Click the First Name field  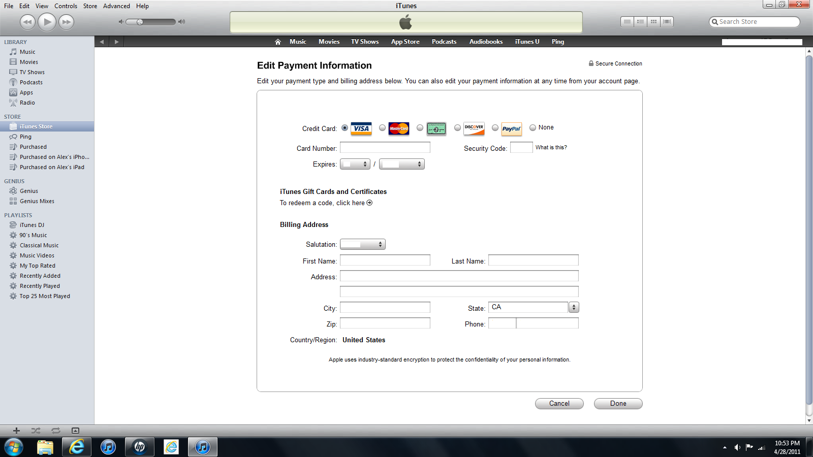[x=385, y=260]
